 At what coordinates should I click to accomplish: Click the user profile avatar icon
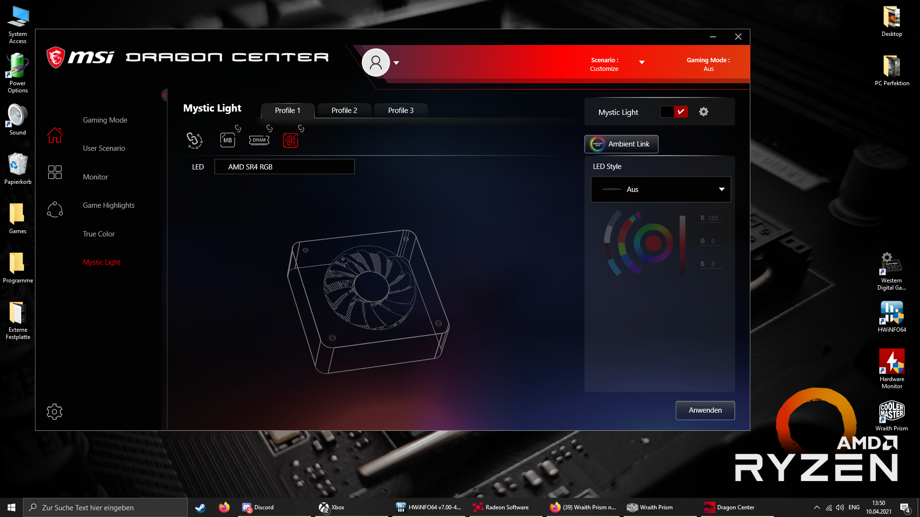pyautogui.click(x=376, y=62)
